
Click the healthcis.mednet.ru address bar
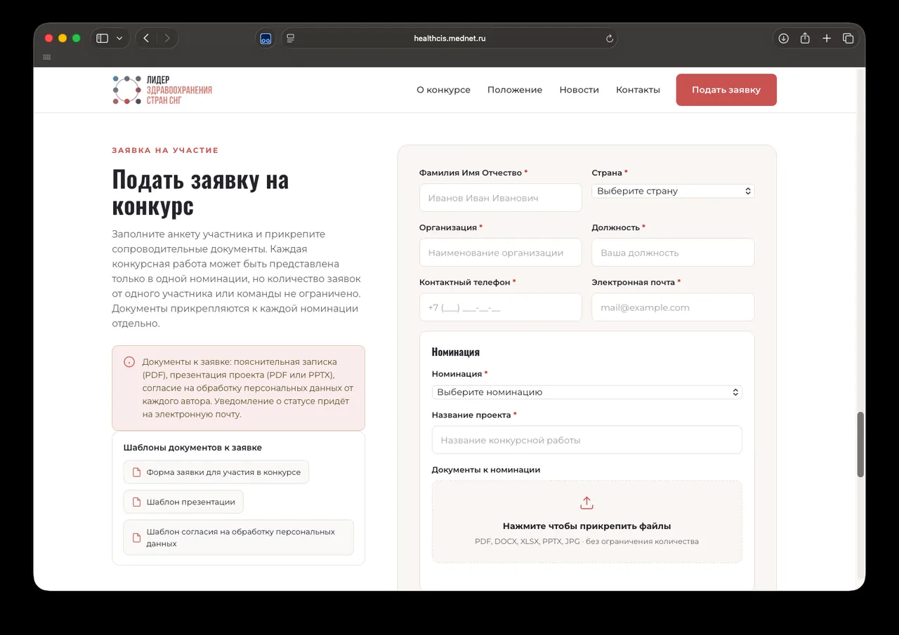click(449, 39)
